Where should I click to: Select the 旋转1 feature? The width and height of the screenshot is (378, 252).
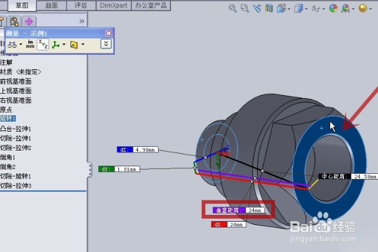(x=8, y=118)
